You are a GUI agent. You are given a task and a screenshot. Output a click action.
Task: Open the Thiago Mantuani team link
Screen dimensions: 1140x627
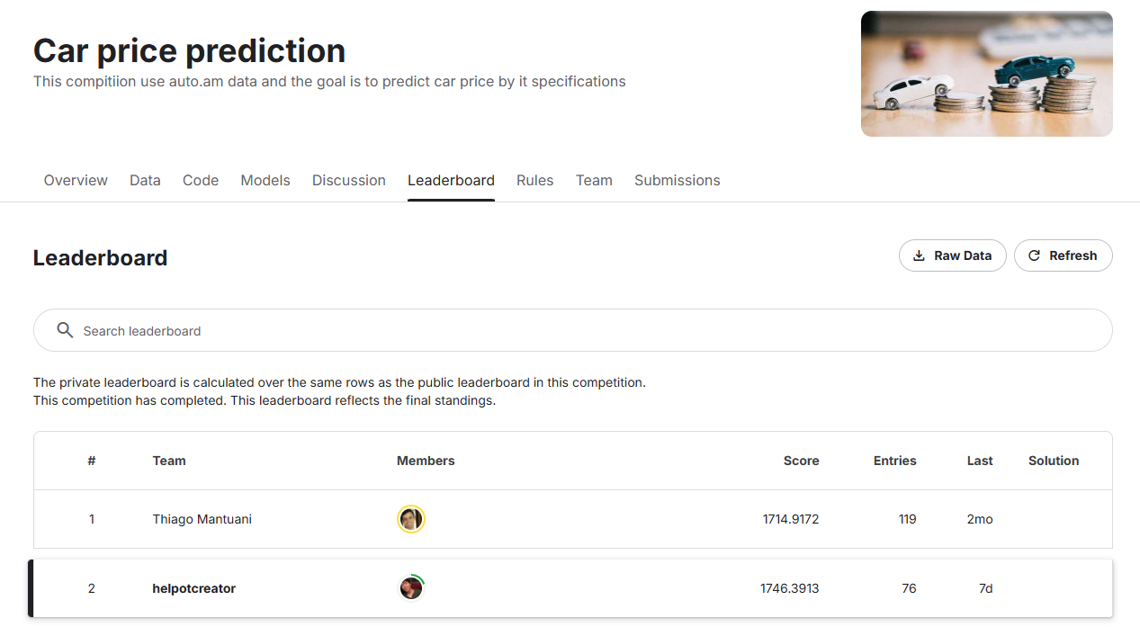202,519
